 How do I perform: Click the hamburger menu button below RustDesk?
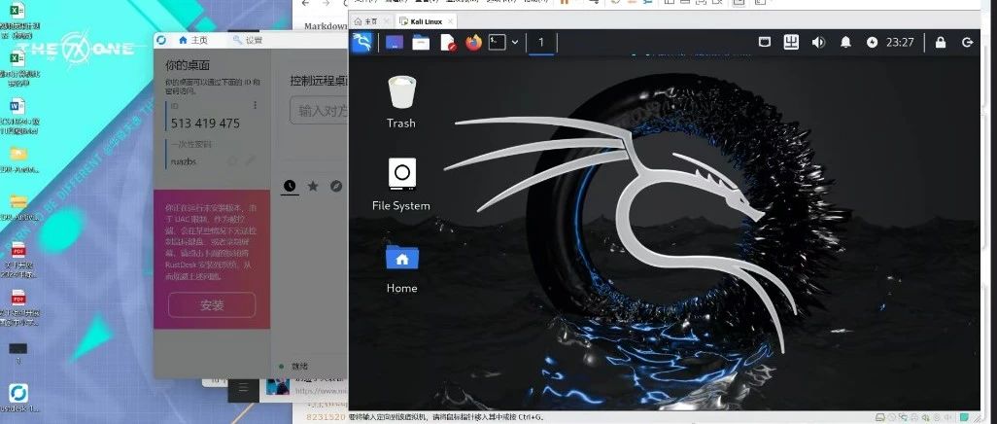(243, 388)
